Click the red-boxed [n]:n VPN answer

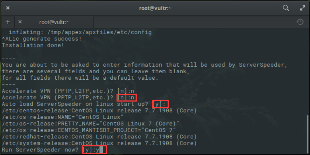tap(126, 98)
